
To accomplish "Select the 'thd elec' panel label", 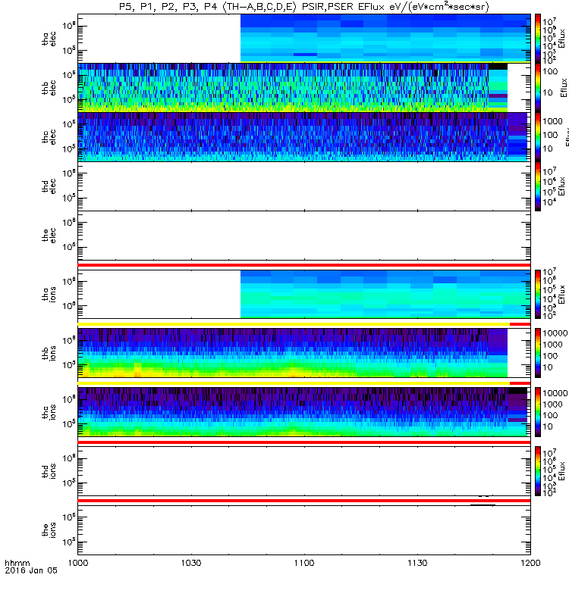I will pos(49,186).
